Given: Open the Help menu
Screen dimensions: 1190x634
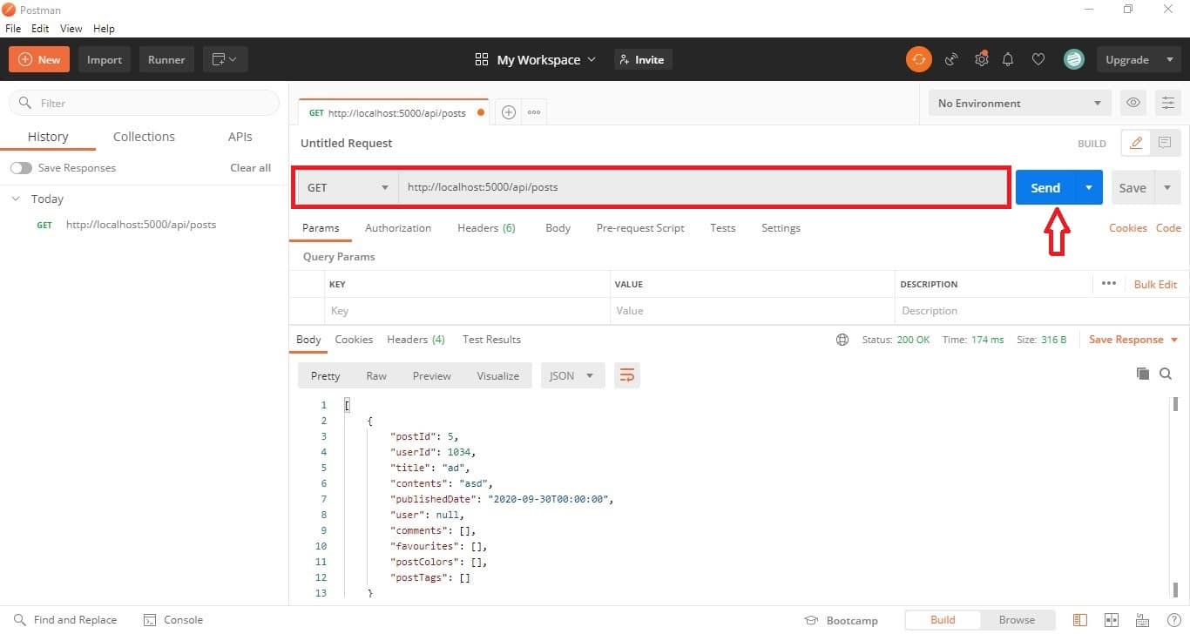Looking at the screenshot, I should [104, 29].
